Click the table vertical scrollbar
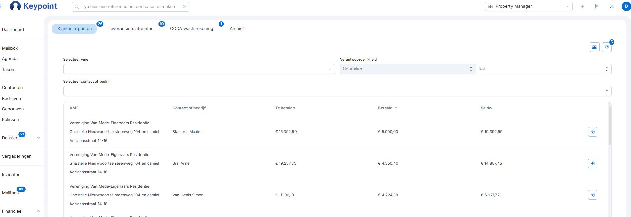 [x=610, y=125]
